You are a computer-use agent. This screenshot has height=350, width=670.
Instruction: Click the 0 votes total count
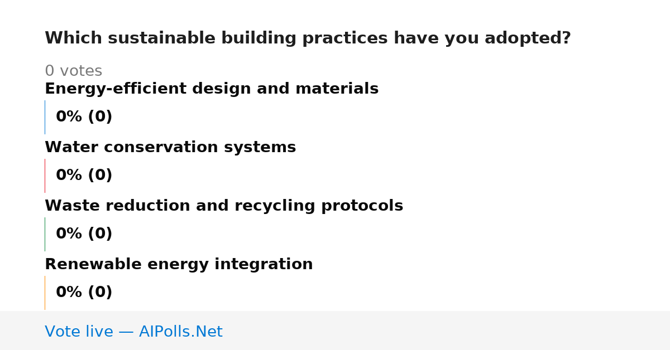(73, 71)
